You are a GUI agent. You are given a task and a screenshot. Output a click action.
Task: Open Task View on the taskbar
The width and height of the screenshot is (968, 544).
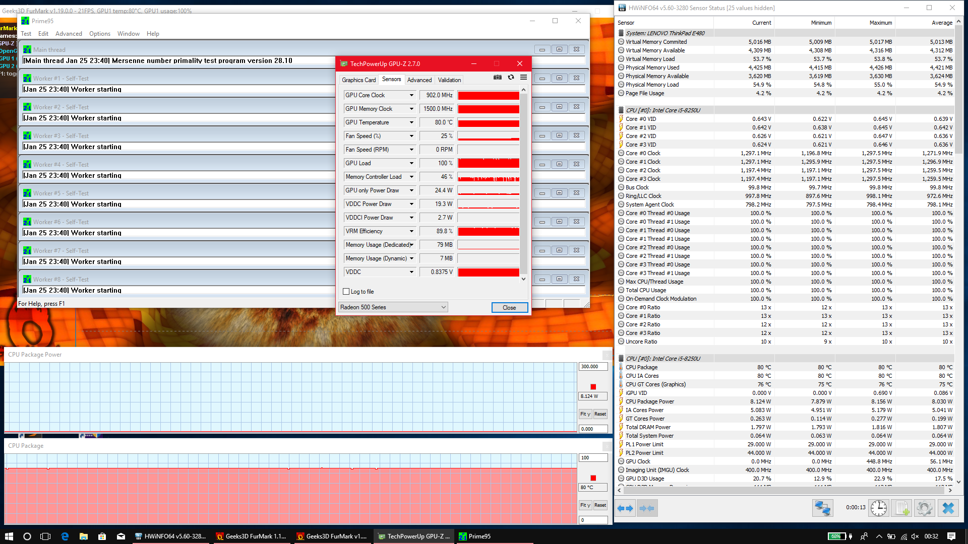tap(45, 536)
